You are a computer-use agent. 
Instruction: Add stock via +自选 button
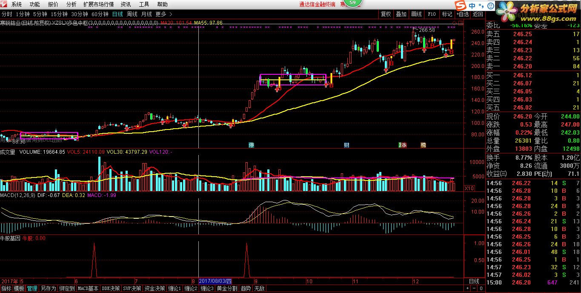[x=462, y=14]
